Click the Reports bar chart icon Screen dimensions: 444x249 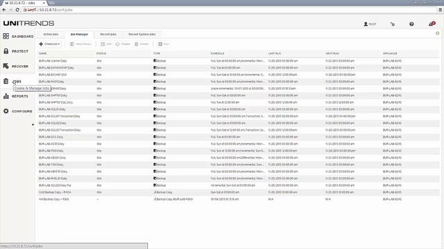point(6,96)
